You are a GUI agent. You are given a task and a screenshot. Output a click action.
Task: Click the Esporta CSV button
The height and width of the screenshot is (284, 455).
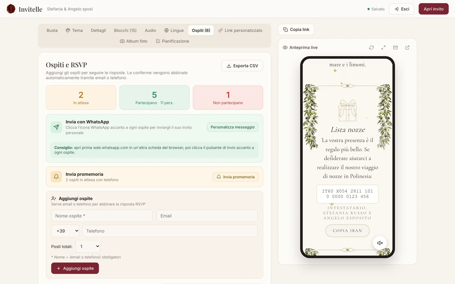242,66
